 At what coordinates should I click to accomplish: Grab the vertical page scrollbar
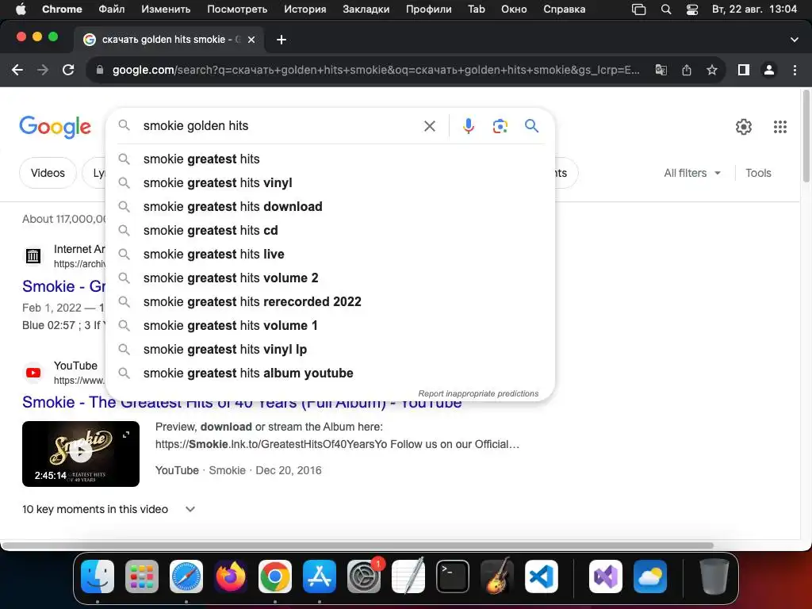pyautogui.click(x=806, y=136)
